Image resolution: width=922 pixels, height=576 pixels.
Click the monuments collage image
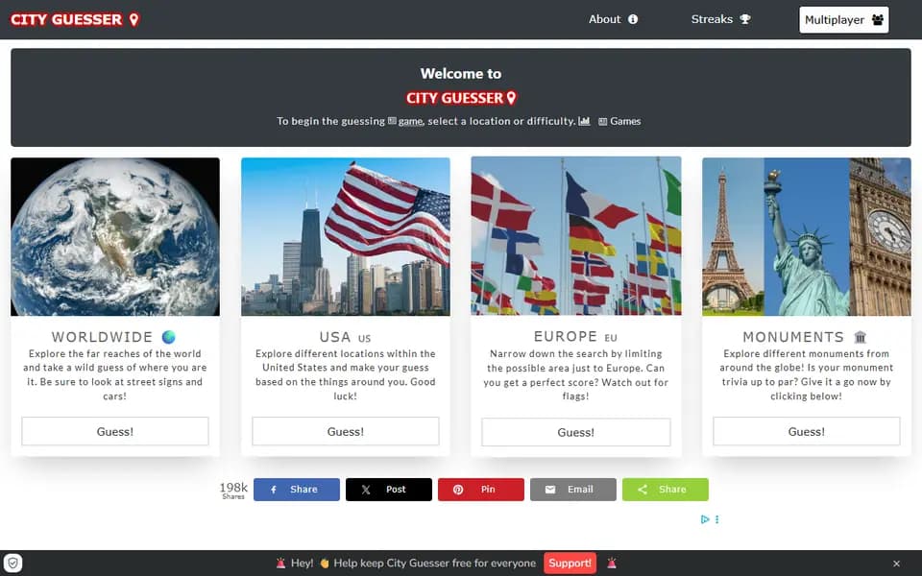click(806, 236)
